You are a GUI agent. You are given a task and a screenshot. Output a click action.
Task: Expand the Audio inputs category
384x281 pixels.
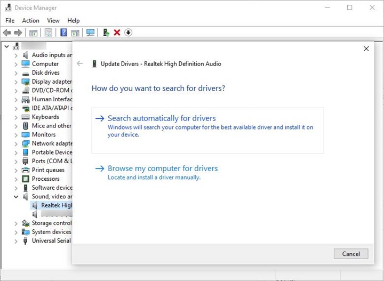tap(16, 55)
